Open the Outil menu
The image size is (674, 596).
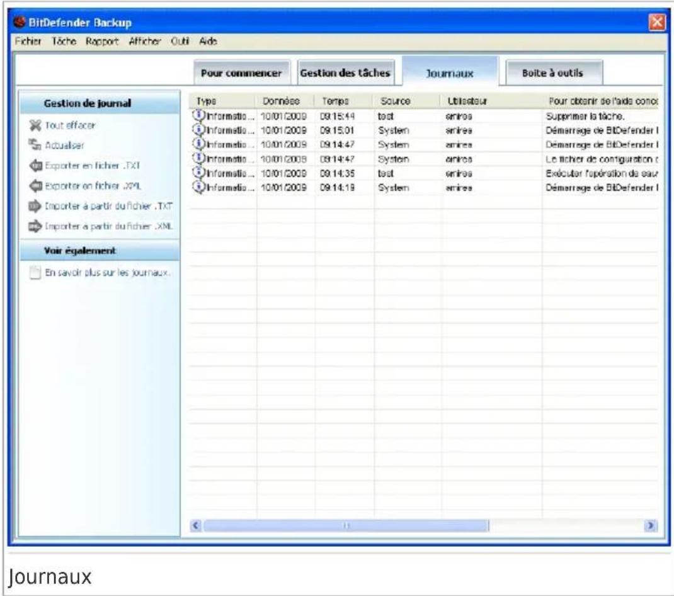180,42
